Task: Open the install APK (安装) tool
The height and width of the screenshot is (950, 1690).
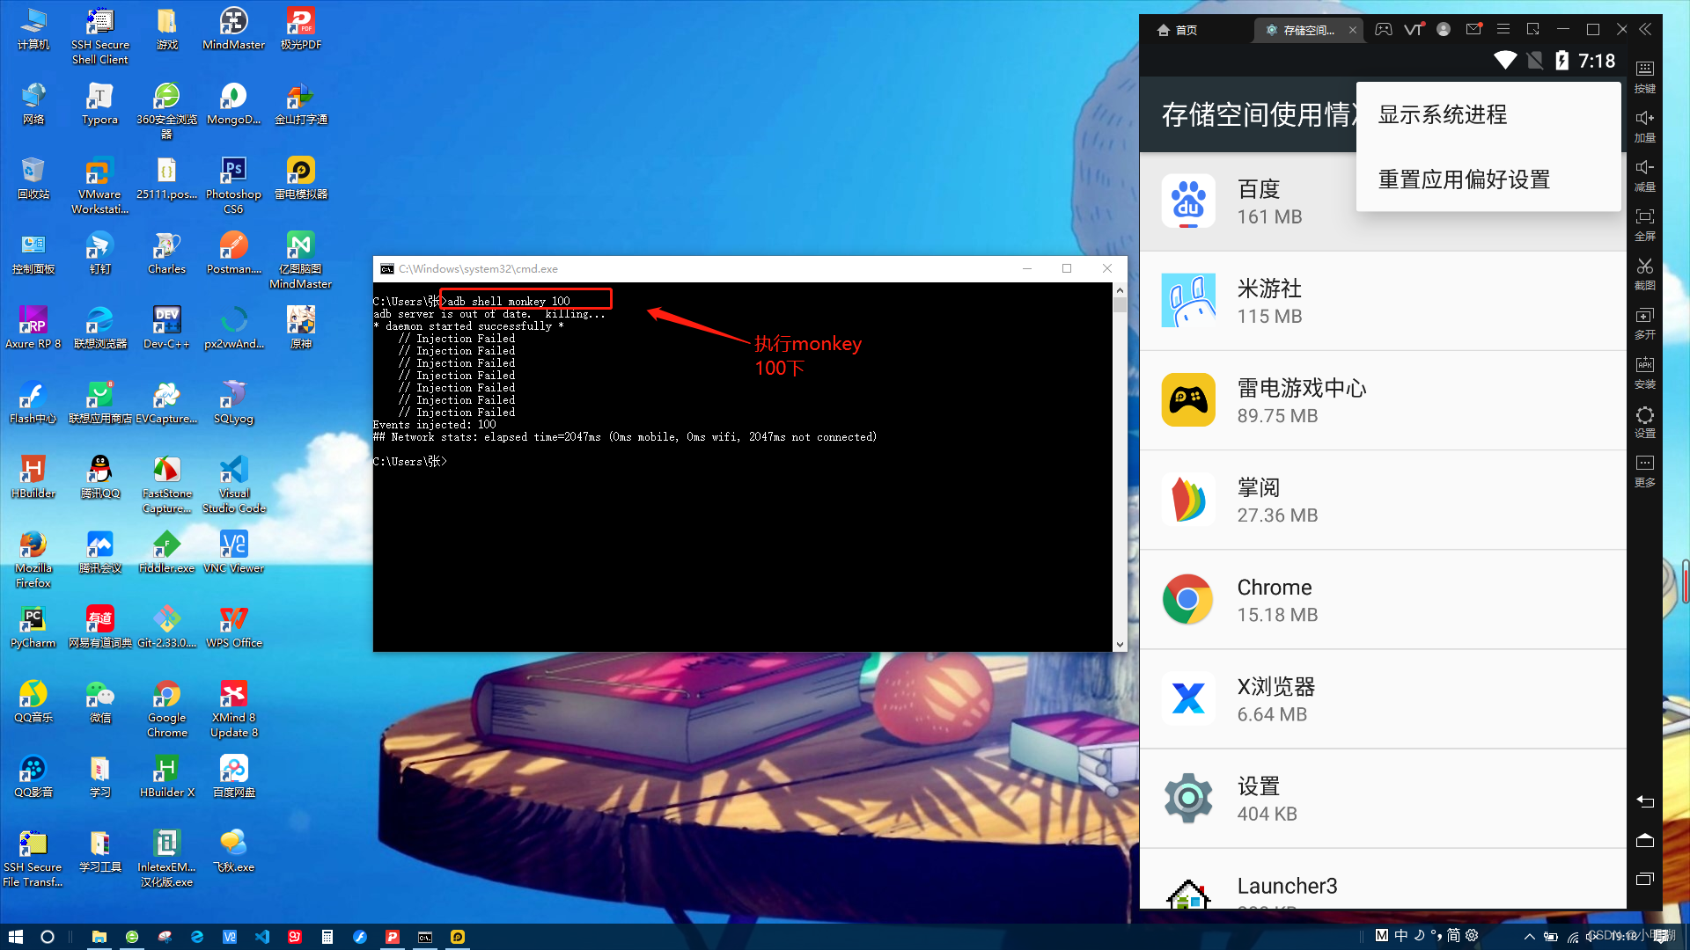Action: pyautogui.click(x=1644, y=365)
